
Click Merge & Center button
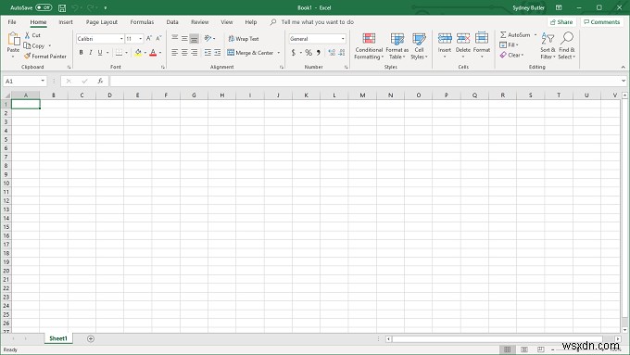250,53
